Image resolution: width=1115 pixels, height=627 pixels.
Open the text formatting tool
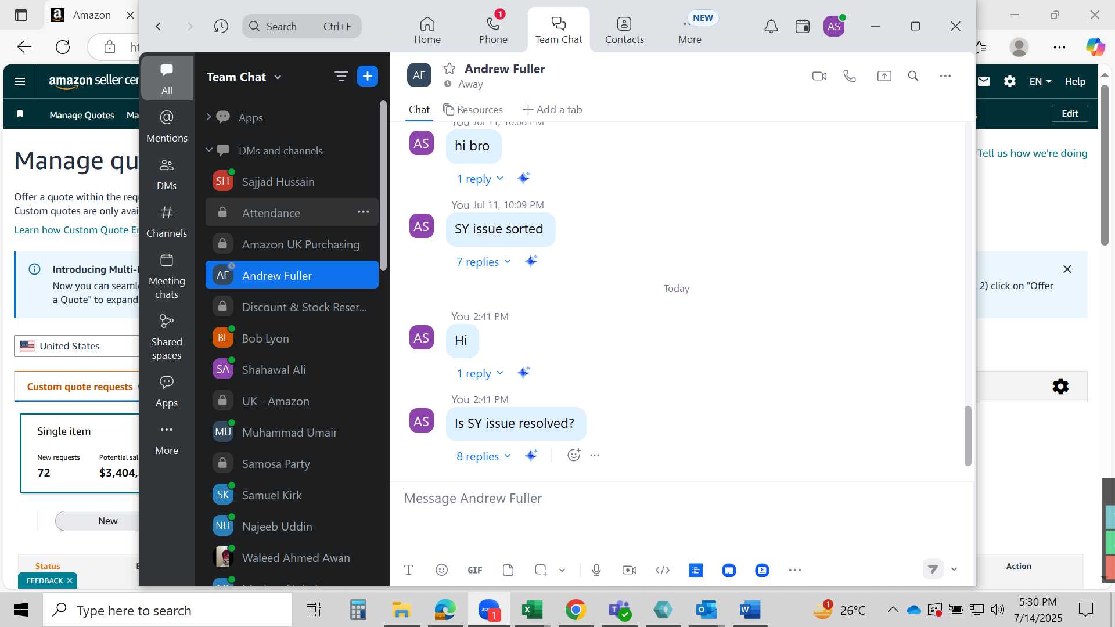click(x=408, y=570)
